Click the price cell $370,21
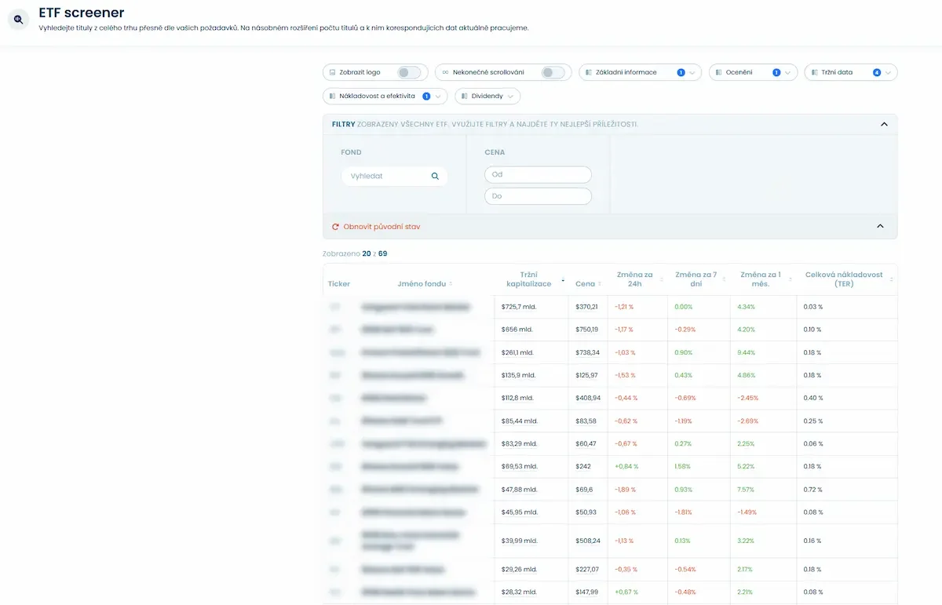This screenshot has width=942, height=605. pyautogui.click(x=586, y=307)
